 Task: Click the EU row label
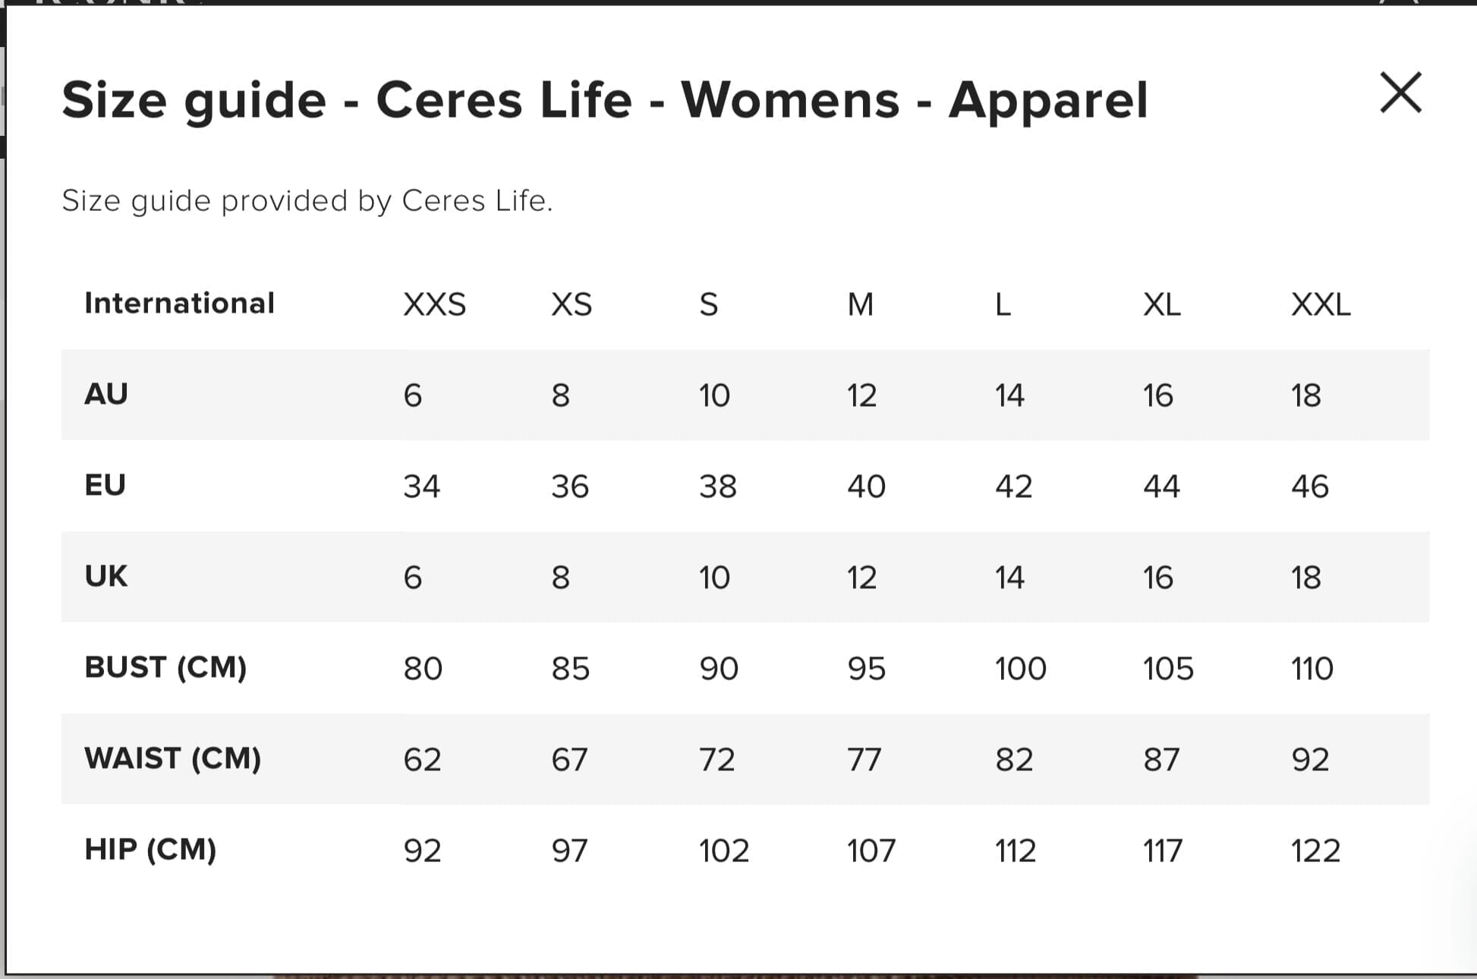106,486
